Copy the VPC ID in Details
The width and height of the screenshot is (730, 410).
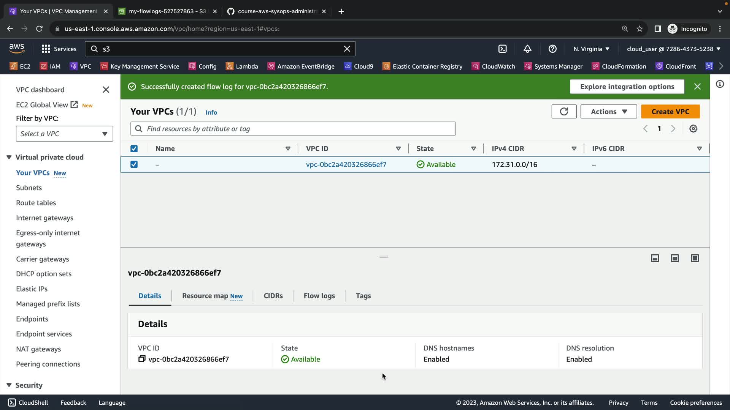click(142, 359)
